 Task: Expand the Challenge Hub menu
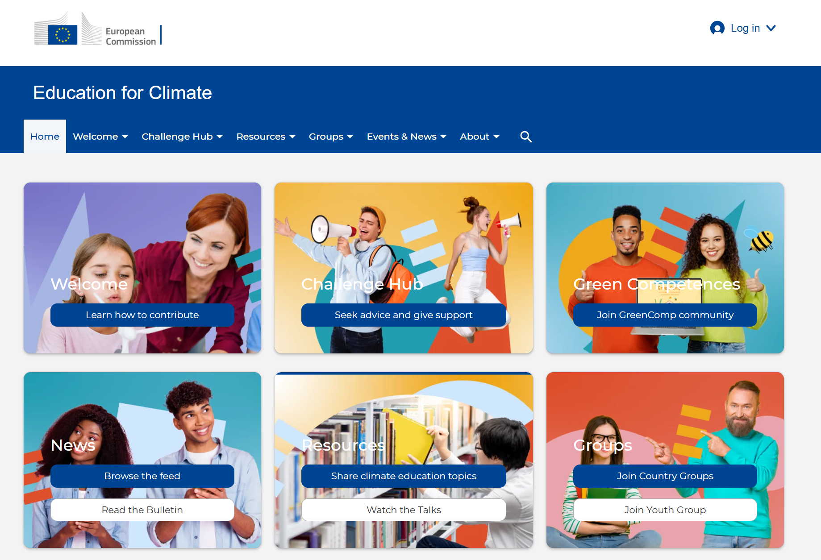[182, 137]
